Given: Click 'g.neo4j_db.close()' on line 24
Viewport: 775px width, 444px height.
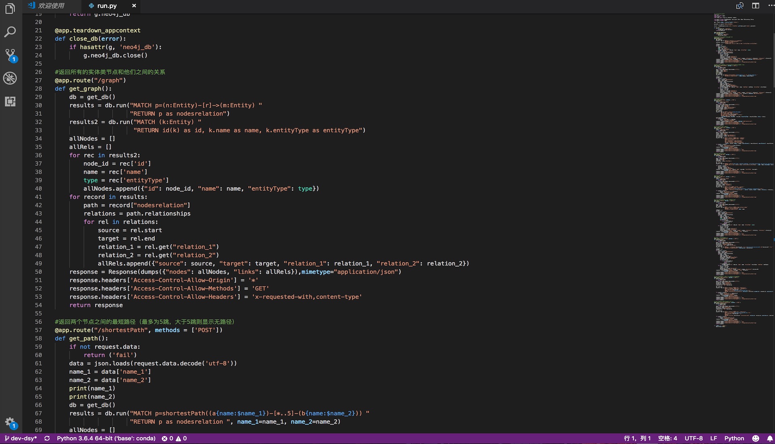Looking at the screenshot, I should pyautogui.click(x=115, y=55).
